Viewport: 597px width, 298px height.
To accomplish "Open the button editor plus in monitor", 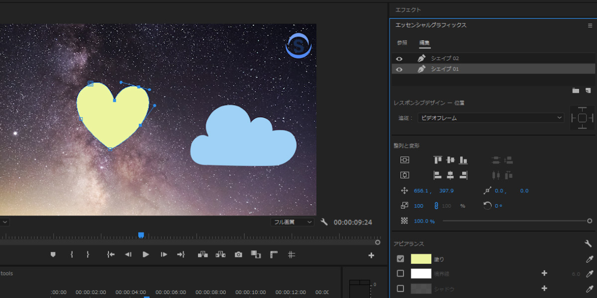I will [x=371, y=255].
